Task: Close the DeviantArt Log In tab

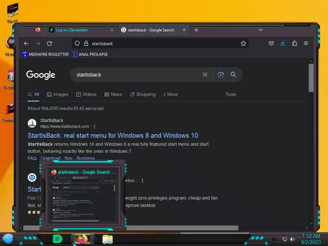Action: click(112, 30)
